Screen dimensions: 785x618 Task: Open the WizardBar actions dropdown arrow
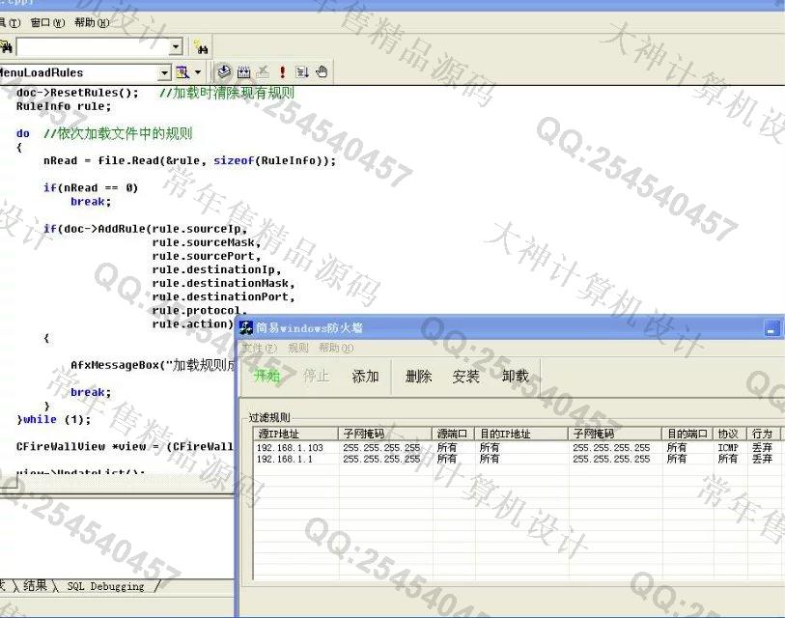(198, 72)
